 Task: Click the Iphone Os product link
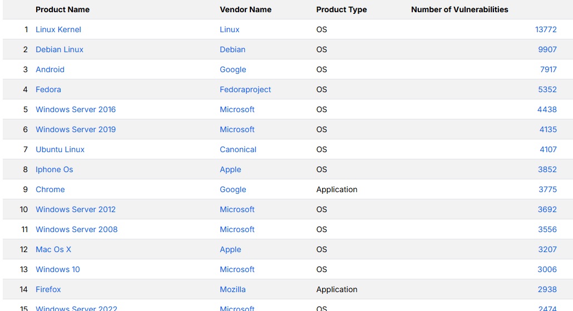55,169
